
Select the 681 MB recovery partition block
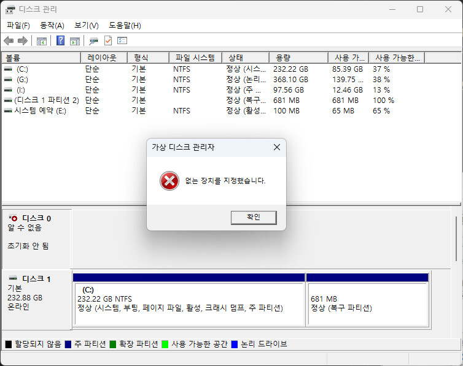point(367,300)
